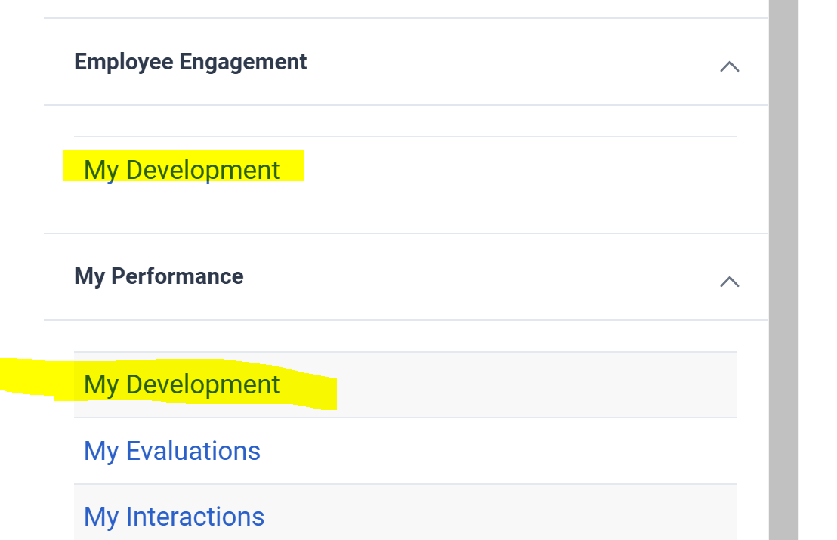Select the My Evaluations row
Image resolution: width=837 pixels, height=540 pixels.
(405, 451)
